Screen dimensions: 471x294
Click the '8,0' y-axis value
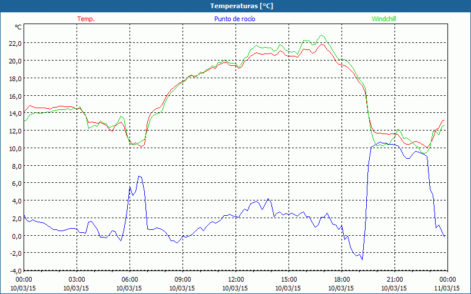tap(17, 166)
